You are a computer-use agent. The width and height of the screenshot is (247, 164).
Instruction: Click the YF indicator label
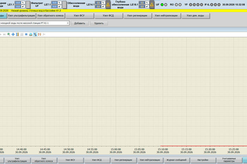point(186,5)
